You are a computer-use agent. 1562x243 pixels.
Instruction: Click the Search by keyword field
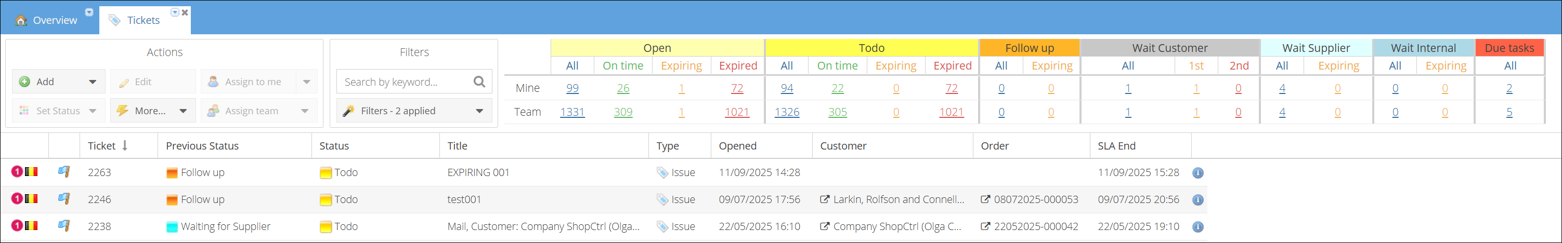[x=403, y=82]
